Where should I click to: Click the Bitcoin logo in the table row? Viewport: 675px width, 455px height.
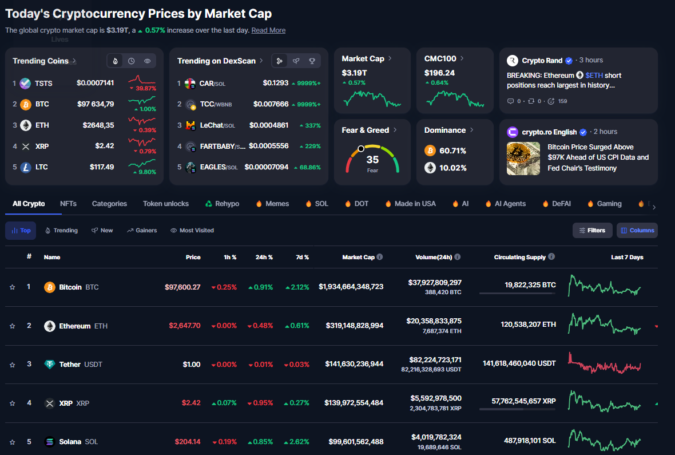(50, 287)
